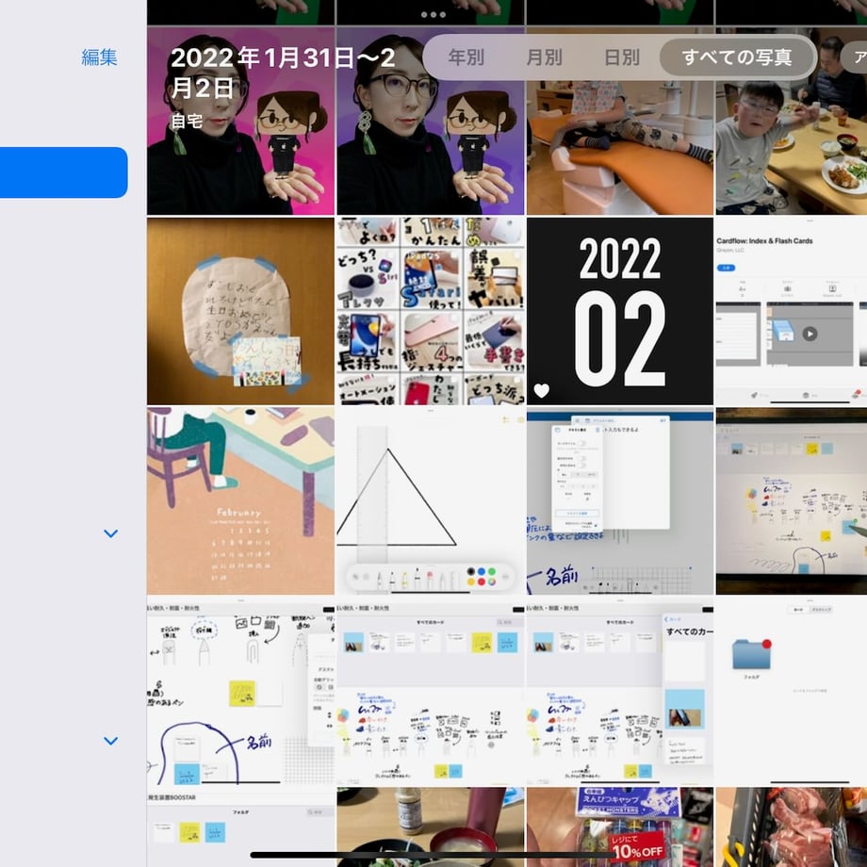Open the handwritten paper note photo

pyautogui.click(x=240, y=311)
